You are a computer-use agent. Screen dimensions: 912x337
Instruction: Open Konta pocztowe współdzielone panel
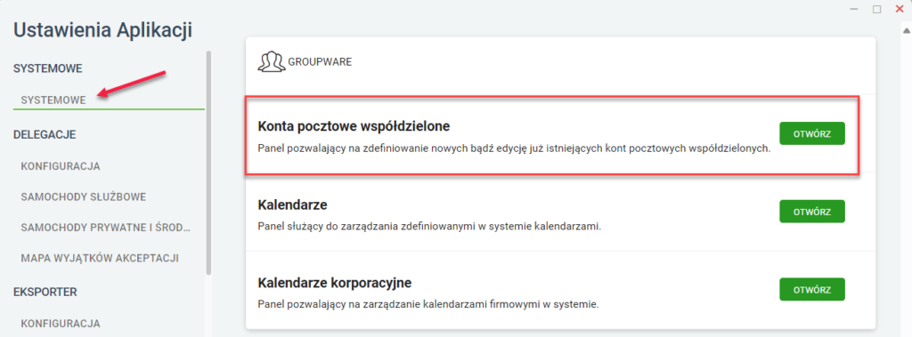pyautogui.click(x=812, y=133)
